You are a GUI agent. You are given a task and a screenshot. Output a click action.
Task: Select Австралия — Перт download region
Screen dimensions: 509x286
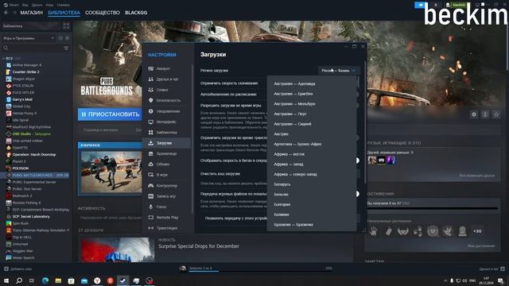pyautogui.click(x=289, y=114)
